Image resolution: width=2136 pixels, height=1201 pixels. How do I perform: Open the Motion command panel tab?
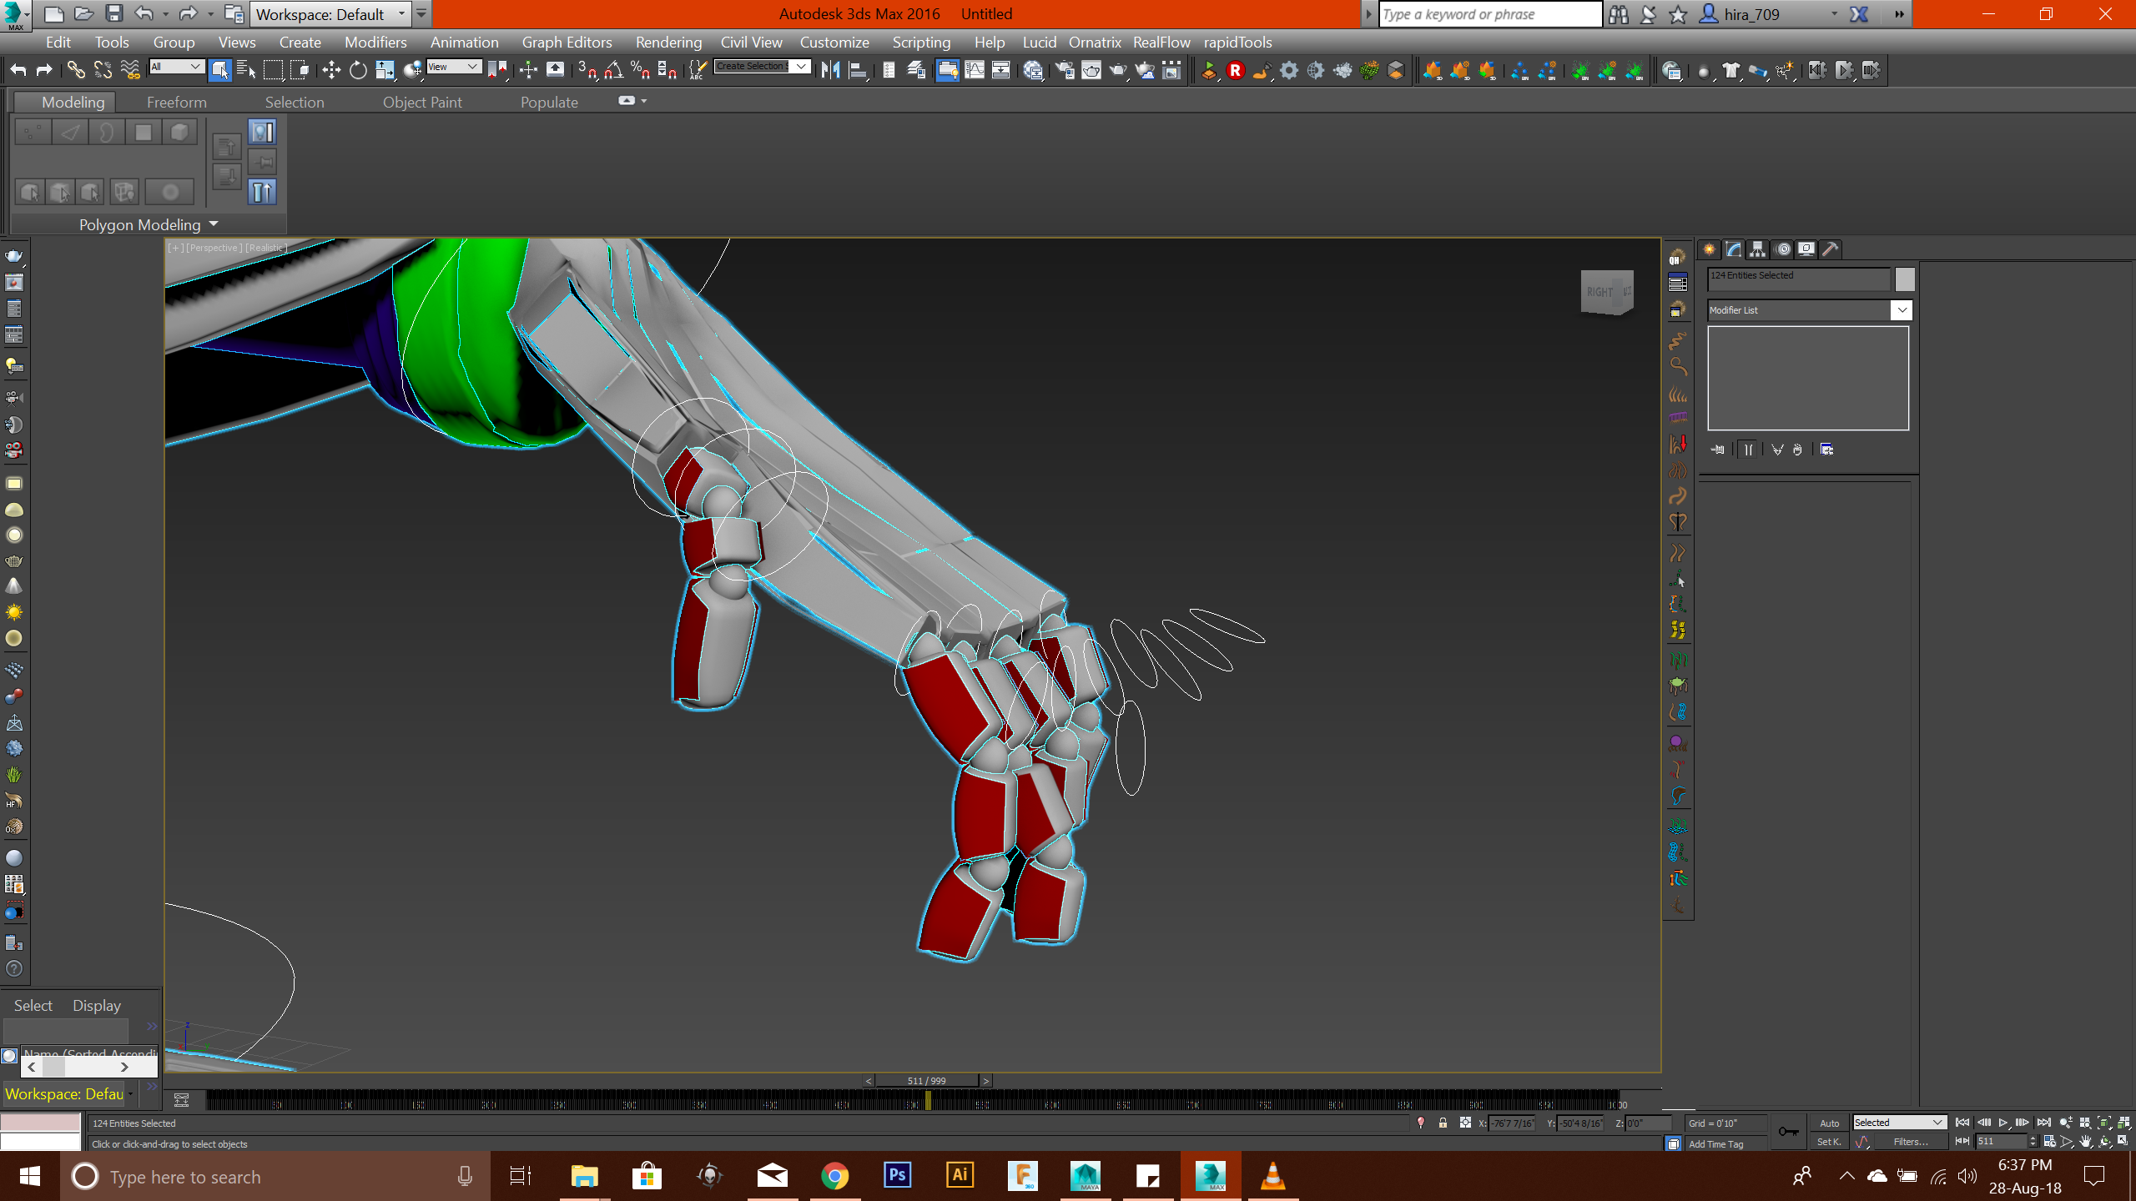1783,249
